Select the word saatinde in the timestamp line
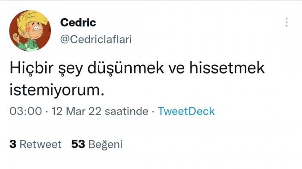The height and width of the screenshot is (169, 302). click(126, 111)
